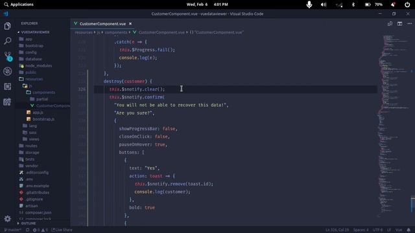415x233 pixels.
Task: Collapse the VUEDATAVIEWER project root
Action: [x=35, y=32]
